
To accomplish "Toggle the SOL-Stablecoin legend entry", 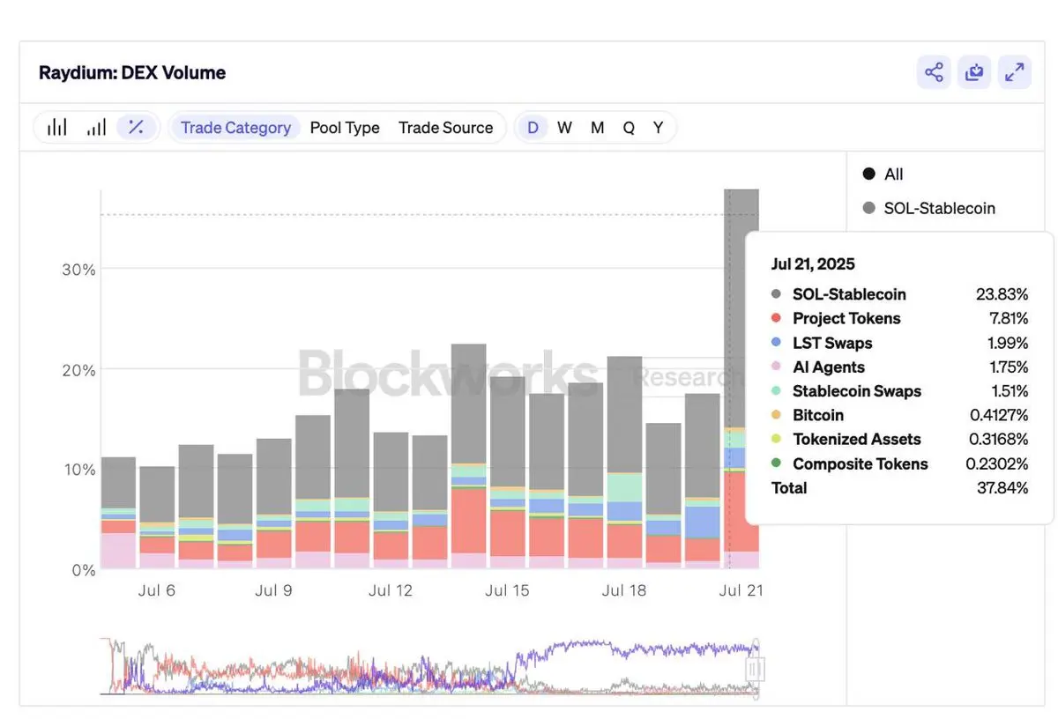I will pyautogui.click(x=928, y=208).
